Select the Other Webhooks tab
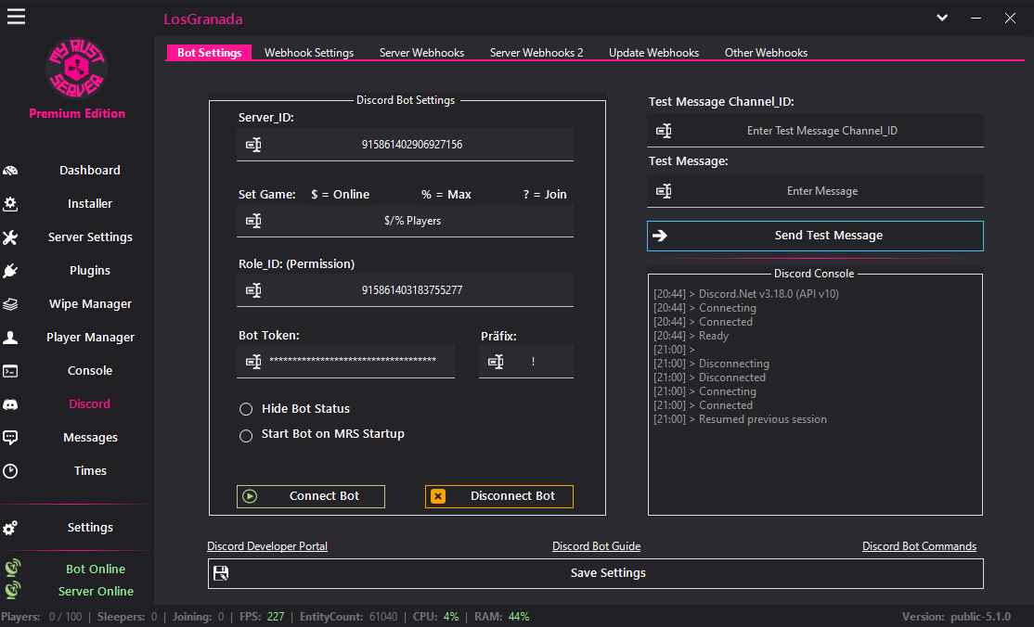Screen dimensions: 1034x627 [x=767, y=53]
